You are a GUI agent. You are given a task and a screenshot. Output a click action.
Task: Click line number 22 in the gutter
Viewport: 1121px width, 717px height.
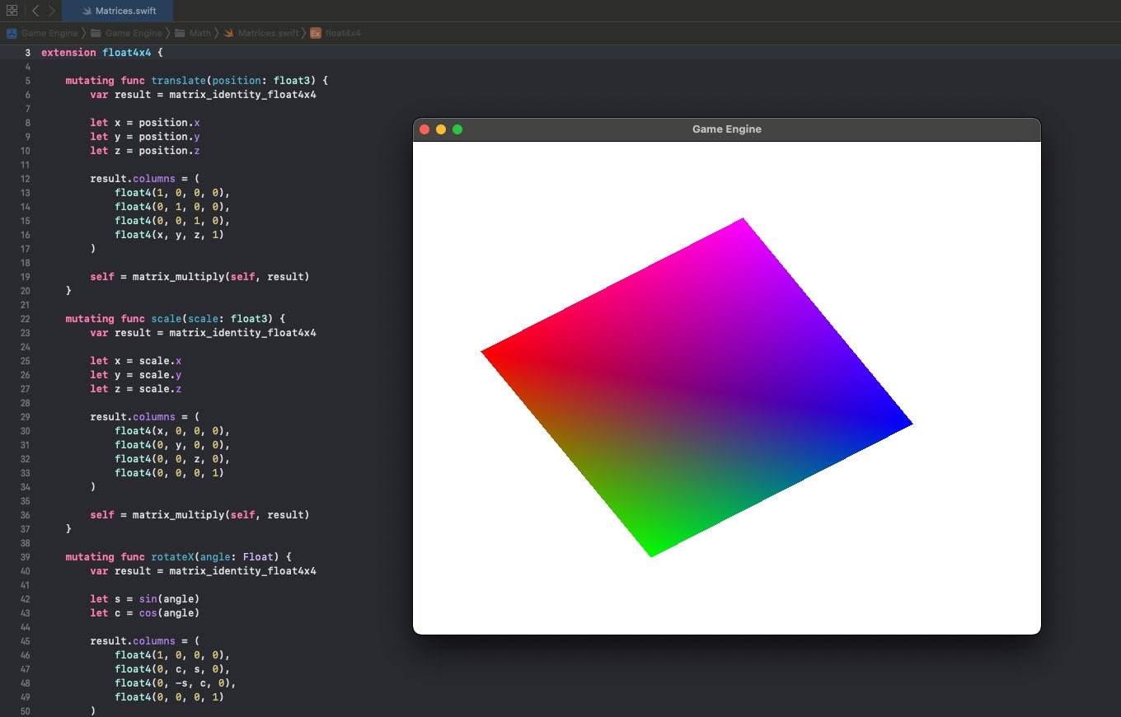click(25, 319)
